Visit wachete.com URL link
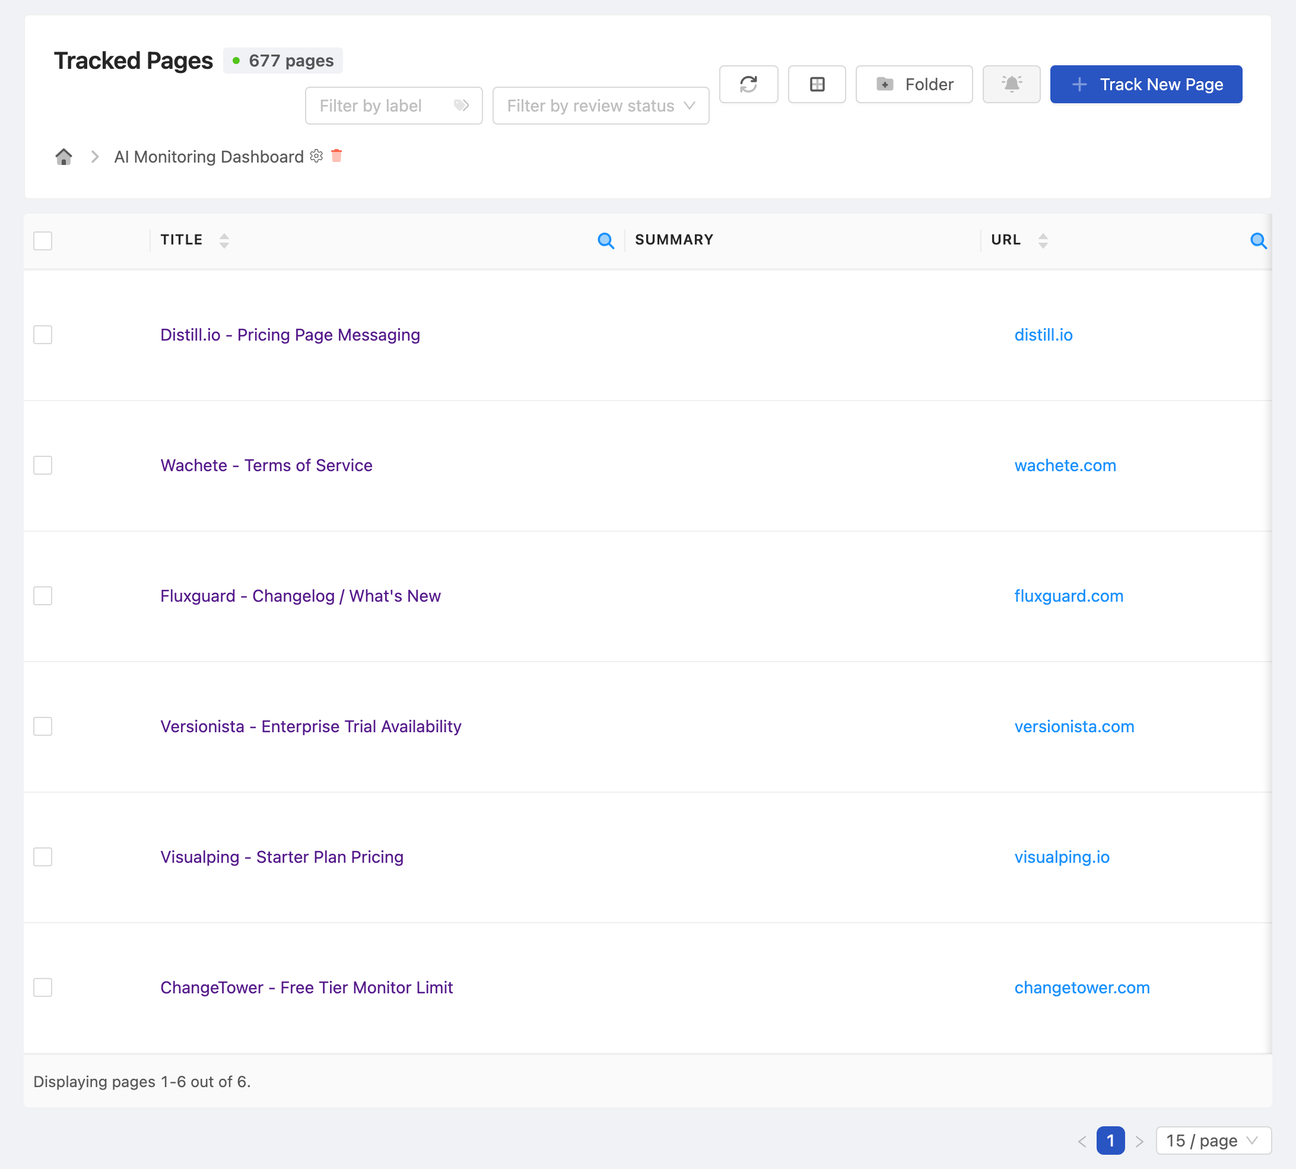The width and height of the screenshot is (1296, 1169). (x=1065, y=465)
